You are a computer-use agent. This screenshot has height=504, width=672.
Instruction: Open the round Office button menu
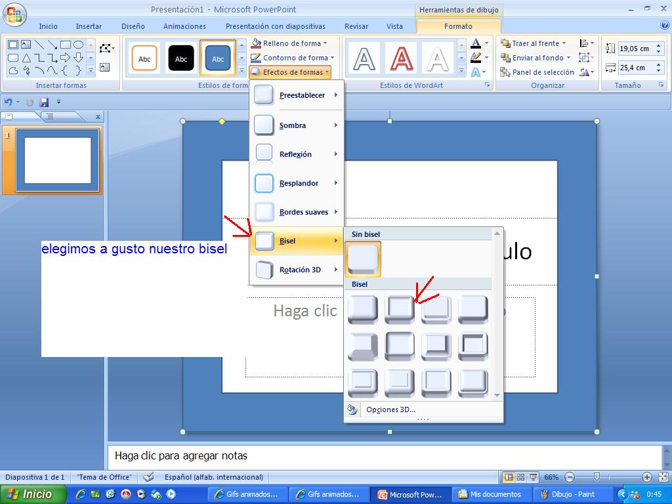pyautogui.click(x=14, y=14)
